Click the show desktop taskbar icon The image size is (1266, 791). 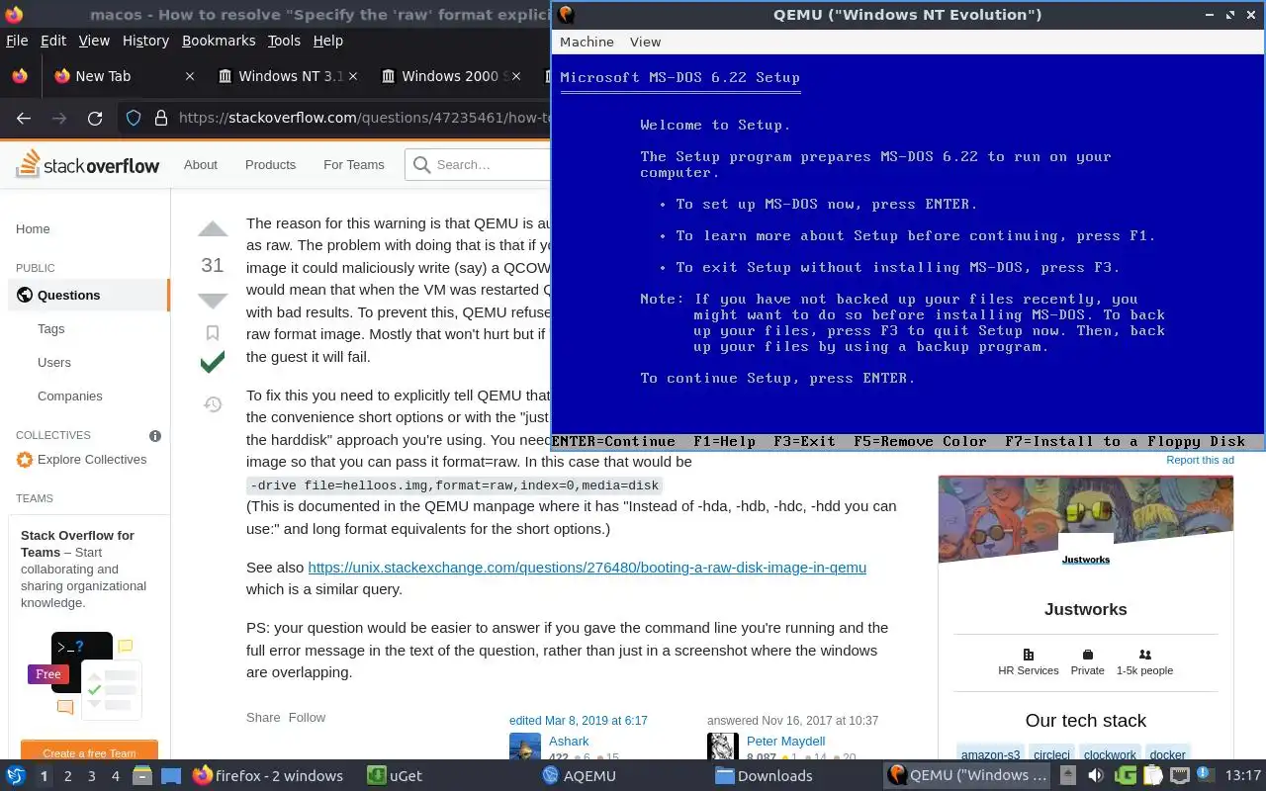pos(171,775)
